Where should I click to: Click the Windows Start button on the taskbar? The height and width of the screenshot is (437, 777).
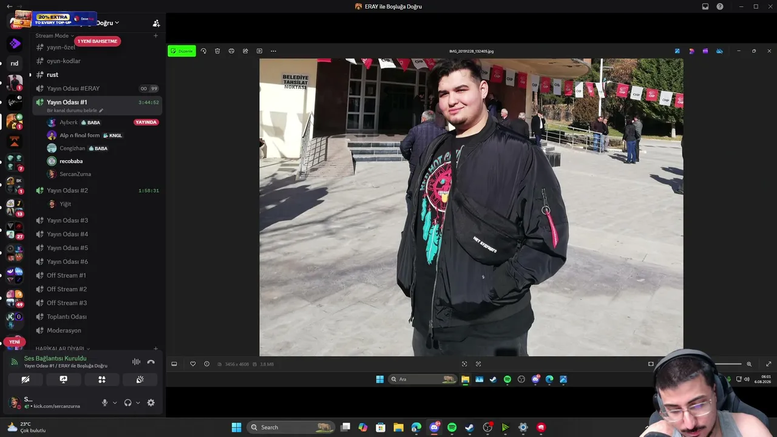[x=237, y=427]
